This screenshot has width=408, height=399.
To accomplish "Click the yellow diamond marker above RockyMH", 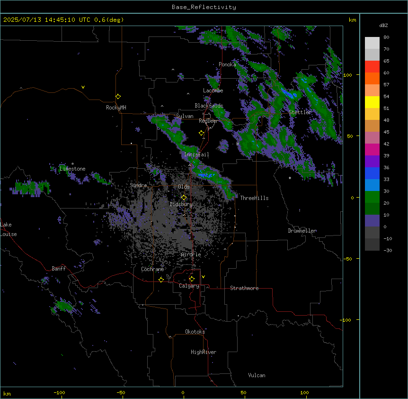I will click(x=118, y=97).
